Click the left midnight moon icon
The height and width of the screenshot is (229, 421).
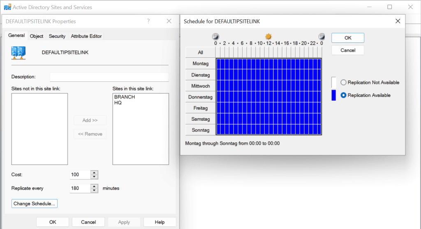(x=216, y=37)
